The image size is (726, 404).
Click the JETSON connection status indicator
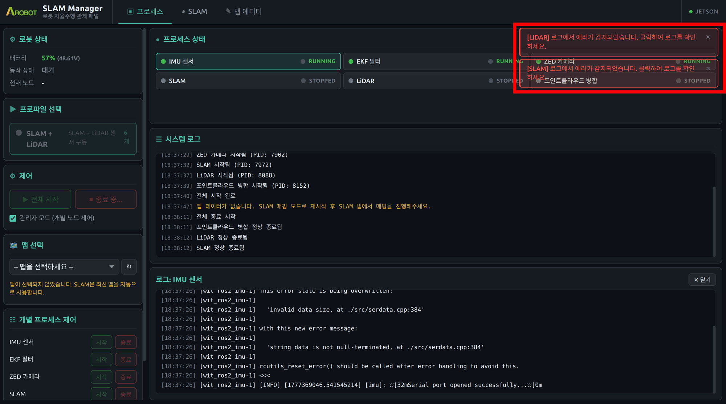(703, 12)
